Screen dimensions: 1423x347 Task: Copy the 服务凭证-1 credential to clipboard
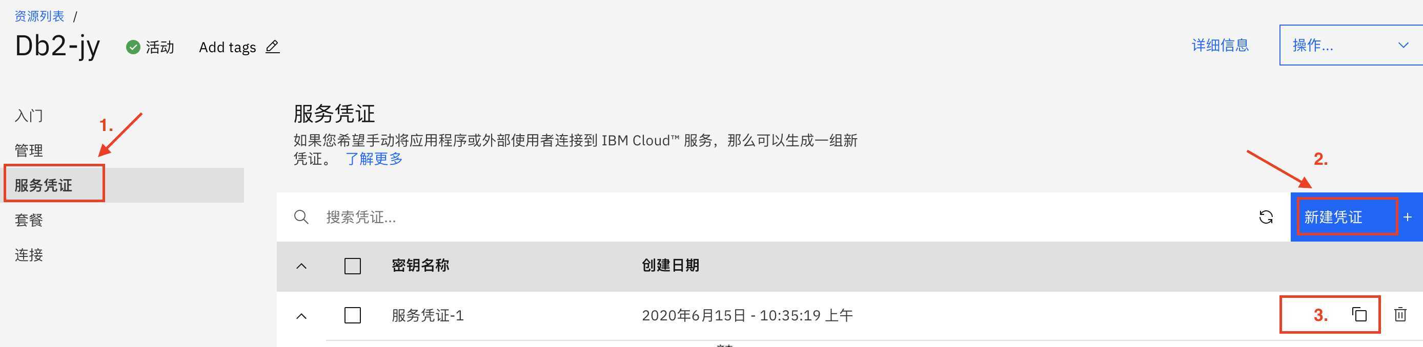coord(1359,314)
